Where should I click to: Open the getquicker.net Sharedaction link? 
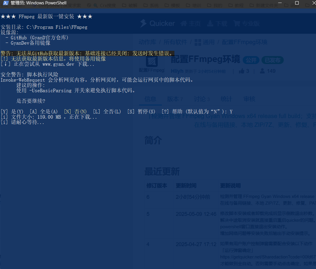pyautogui.click(x=268, y=257)
